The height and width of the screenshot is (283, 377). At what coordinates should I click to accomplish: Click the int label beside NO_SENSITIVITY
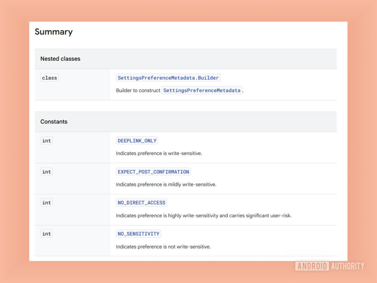click(x=46, y=234)
